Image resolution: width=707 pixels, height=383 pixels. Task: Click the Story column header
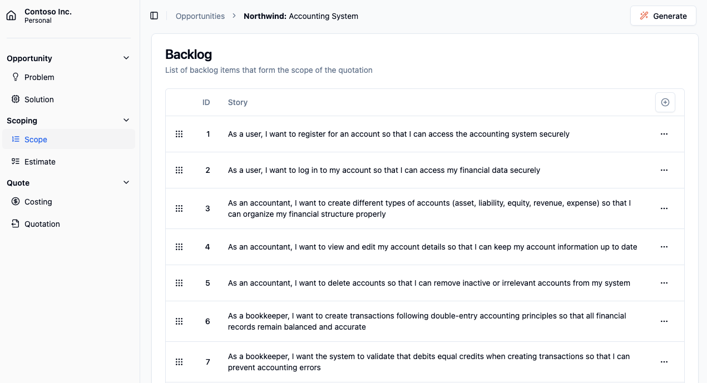tap(238, 102)
